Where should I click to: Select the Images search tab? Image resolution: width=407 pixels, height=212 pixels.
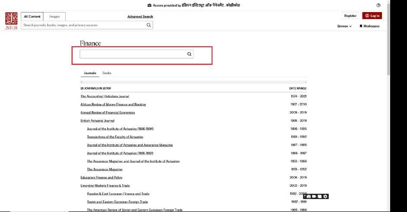(x=55, y=16)
